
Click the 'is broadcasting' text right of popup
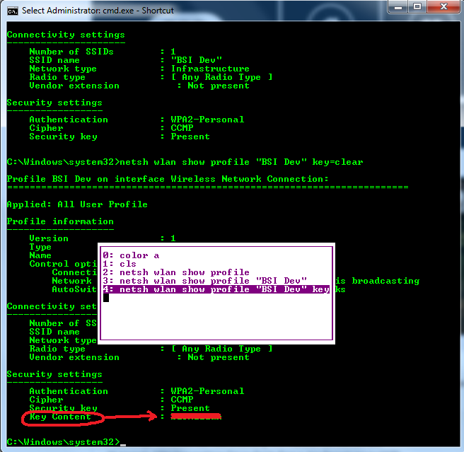[378, 281]
